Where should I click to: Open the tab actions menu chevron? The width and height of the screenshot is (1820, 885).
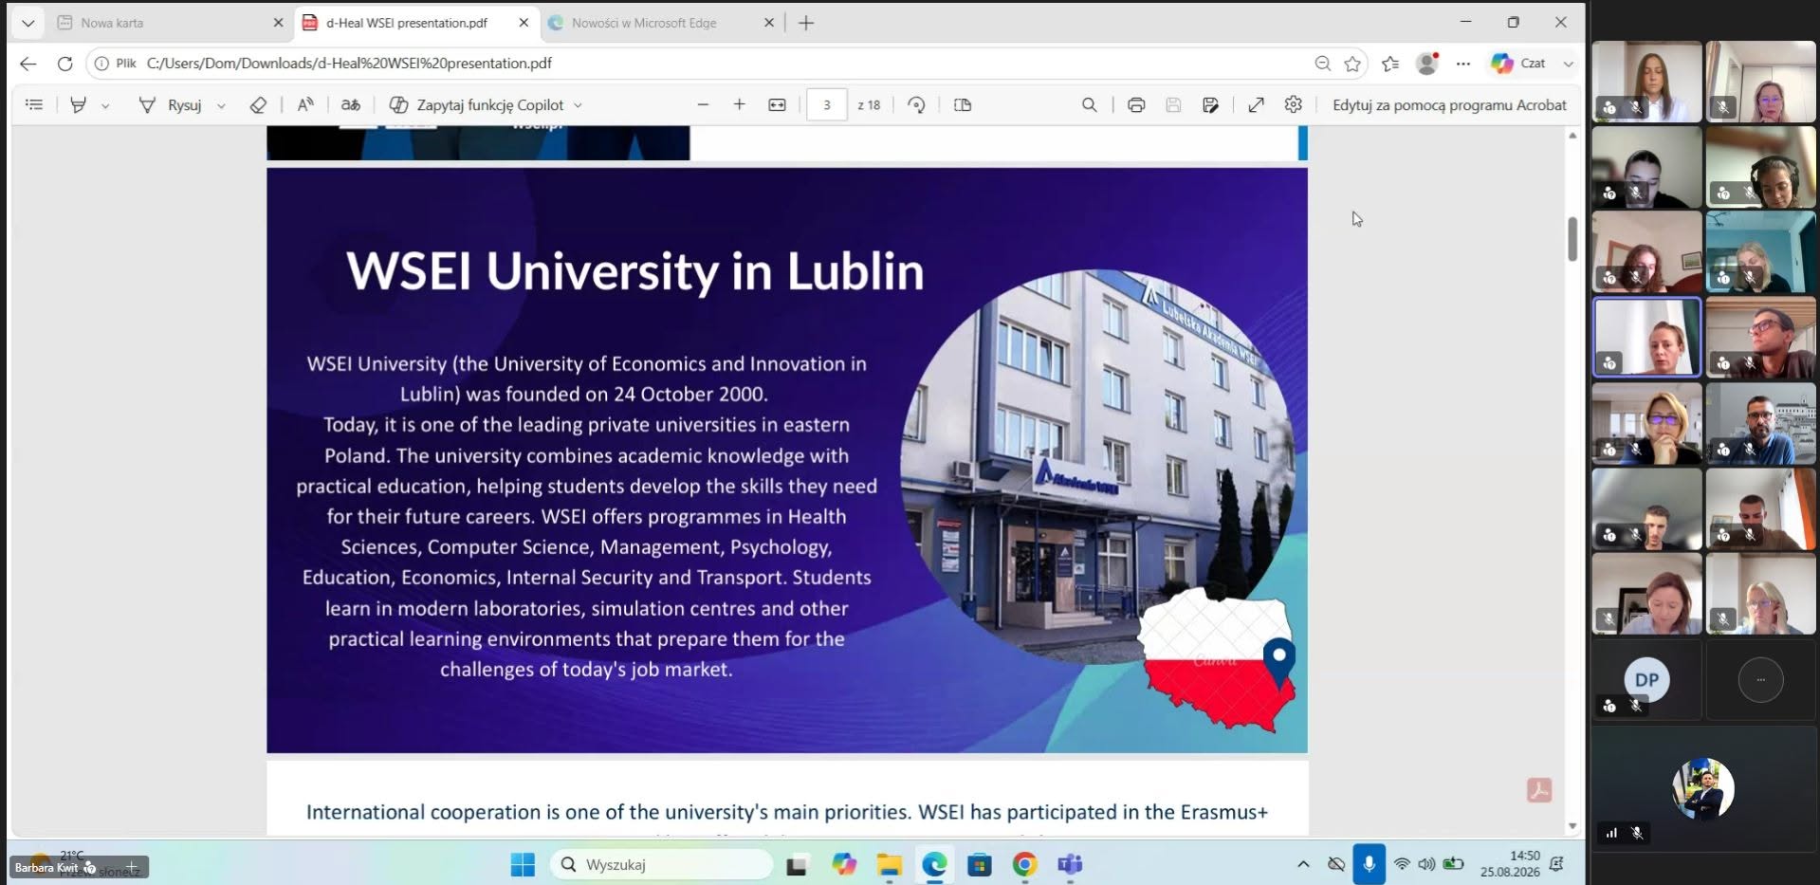coord(28,23)
